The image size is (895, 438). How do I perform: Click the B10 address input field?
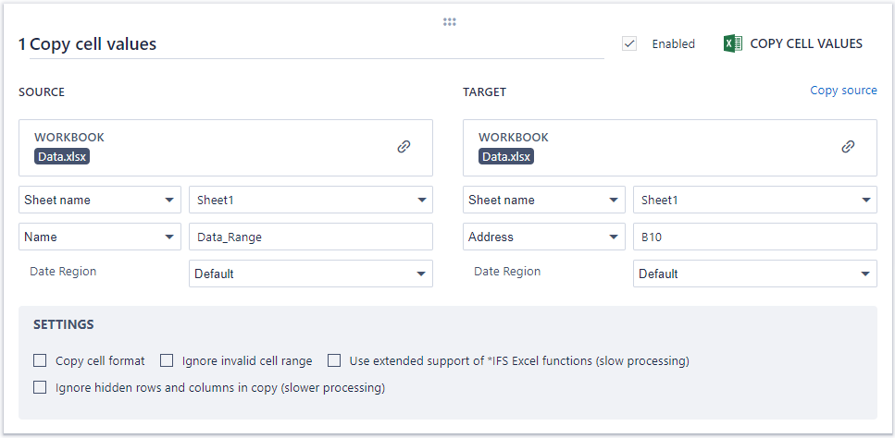754,237
